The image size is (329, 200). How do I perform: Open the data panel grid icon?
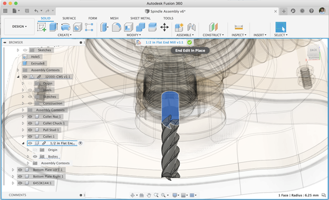click(5, 11)
